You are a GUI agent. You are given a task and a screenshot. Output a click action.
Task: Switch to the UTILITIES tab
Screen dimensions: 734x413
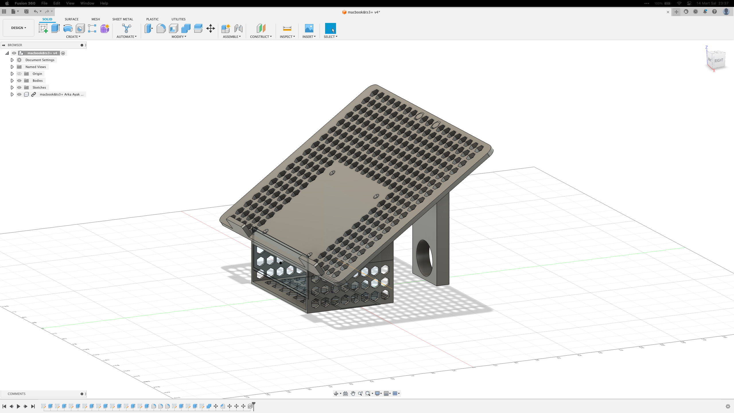(178, 19)
